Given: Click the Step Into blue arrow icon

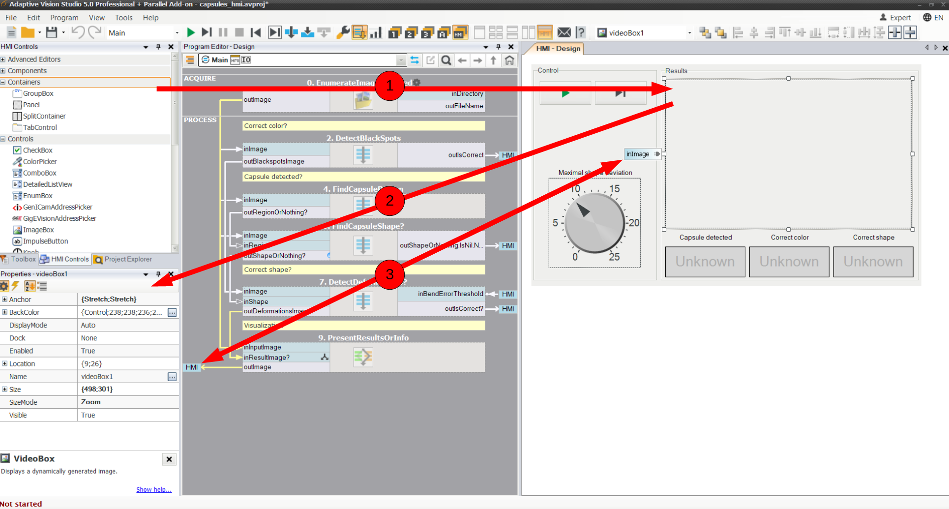Looking at the screenshot, I should point(291,32).
